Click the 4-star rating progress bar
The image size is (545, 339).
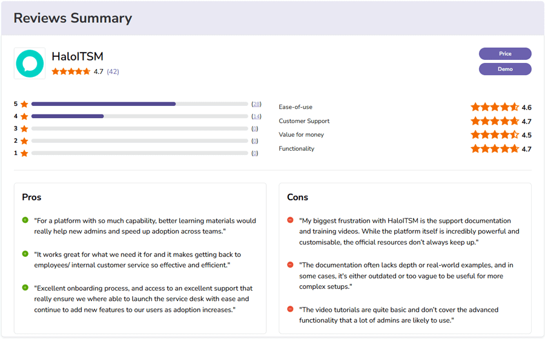click(140, 116)
